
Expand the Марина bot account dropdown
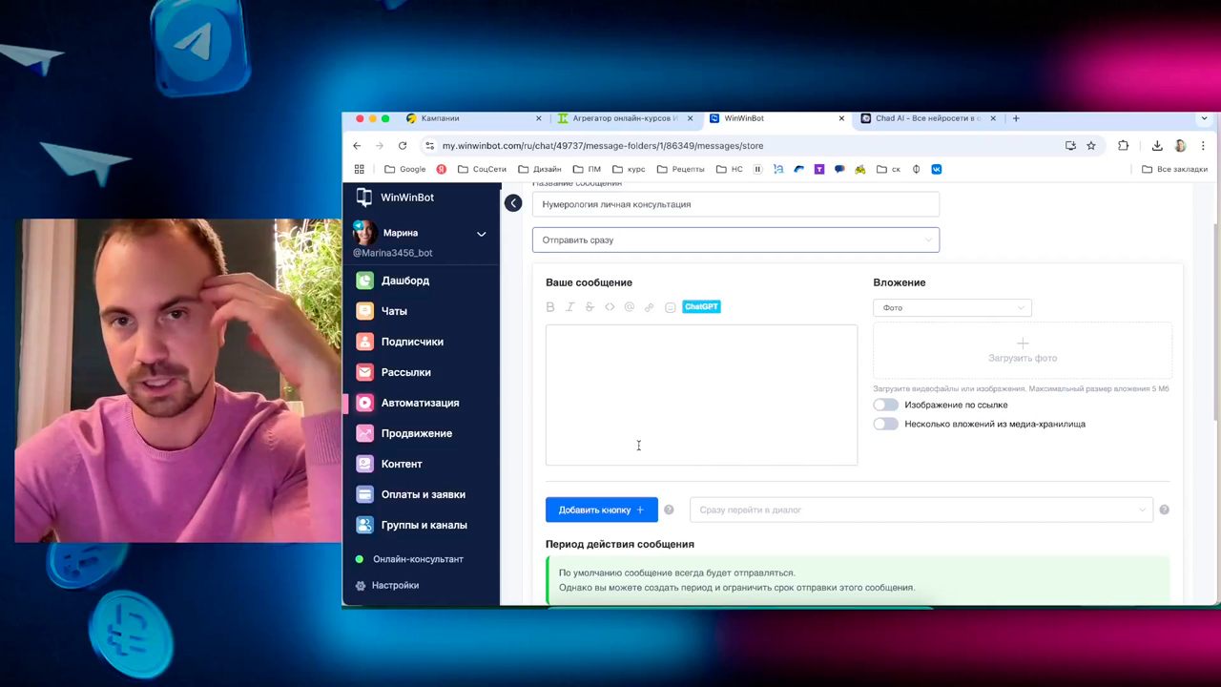tap(481, 234)
